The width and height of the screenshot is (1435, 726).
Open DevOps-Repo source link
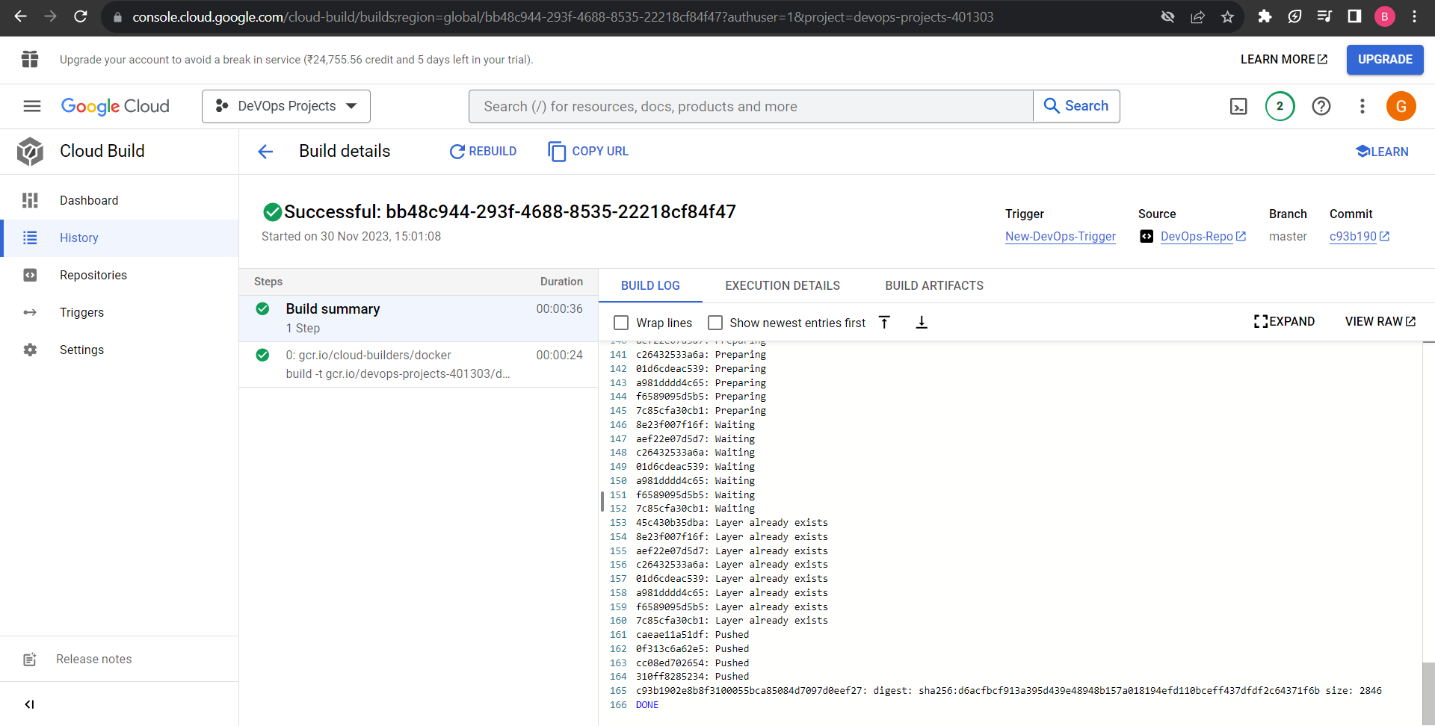(1203, 236)
